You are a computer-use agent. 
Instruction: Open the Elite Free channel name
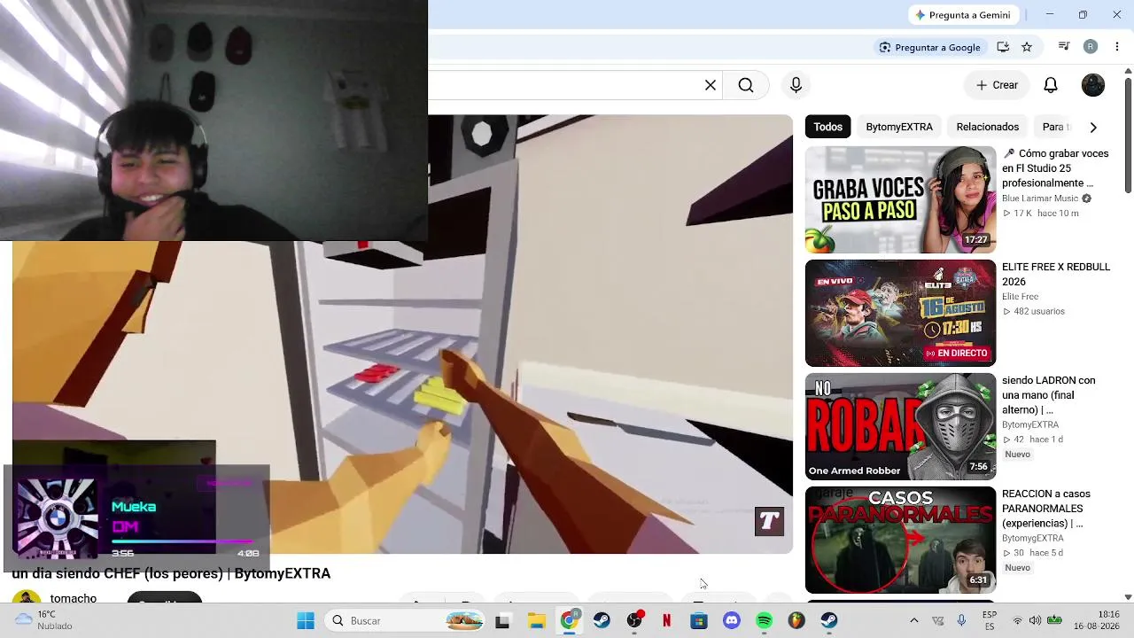click(1020, 297)
